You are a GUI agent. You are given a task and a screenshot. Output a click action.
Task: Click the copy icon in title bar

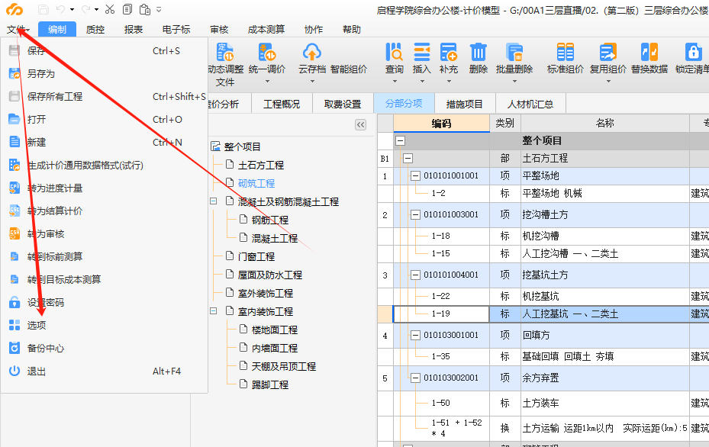(127, 9)
